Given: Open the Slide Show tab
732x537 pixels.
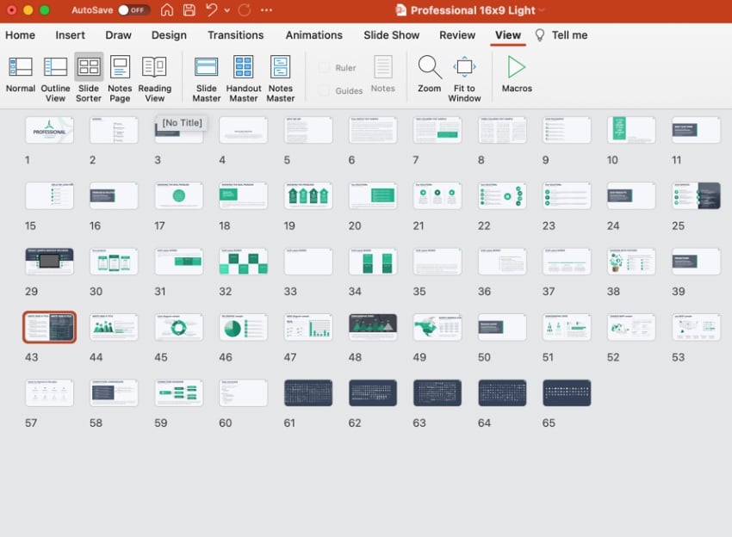Looking at the screenshot, I should click(391, 35).
